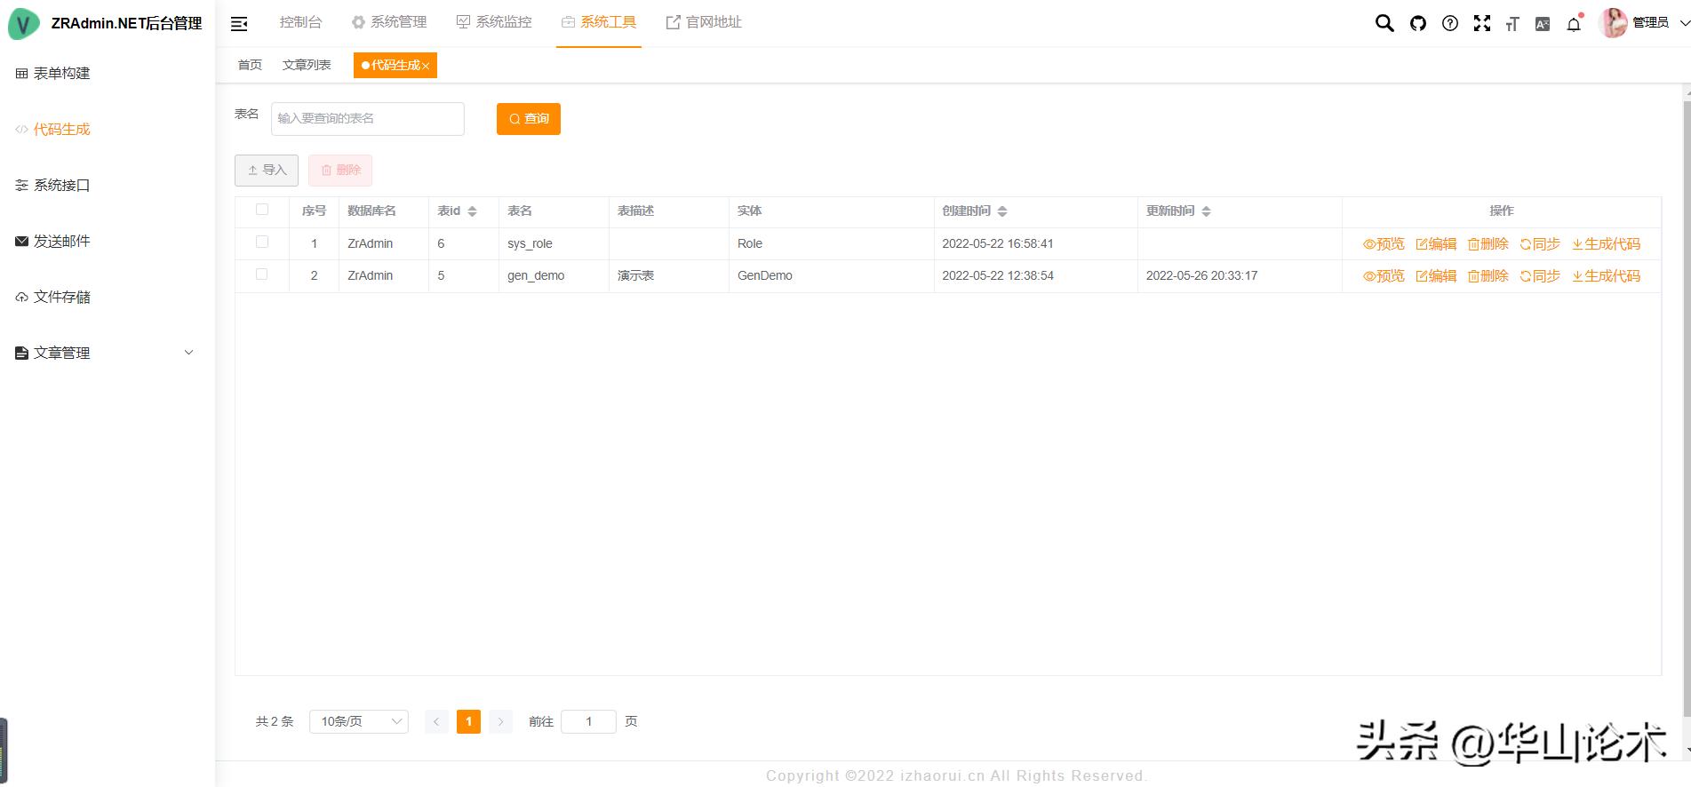This screenshot has height=787, width=1691.
Task: Generate code for sys_role row
Action: [1606, 243]
